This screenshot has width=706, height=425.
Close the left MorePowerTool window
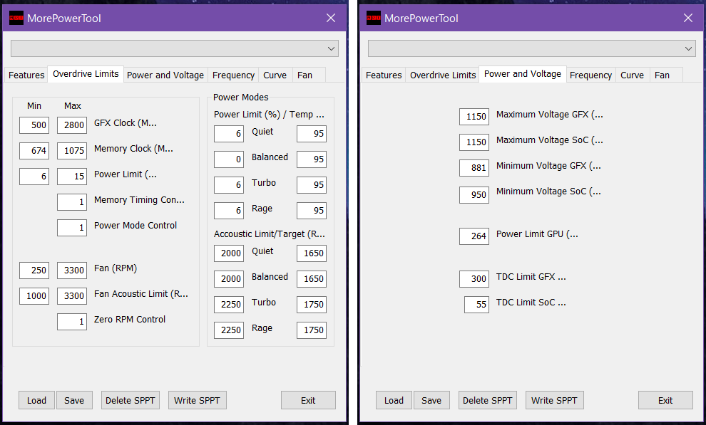pyautogui.click(x=331, y=19)
